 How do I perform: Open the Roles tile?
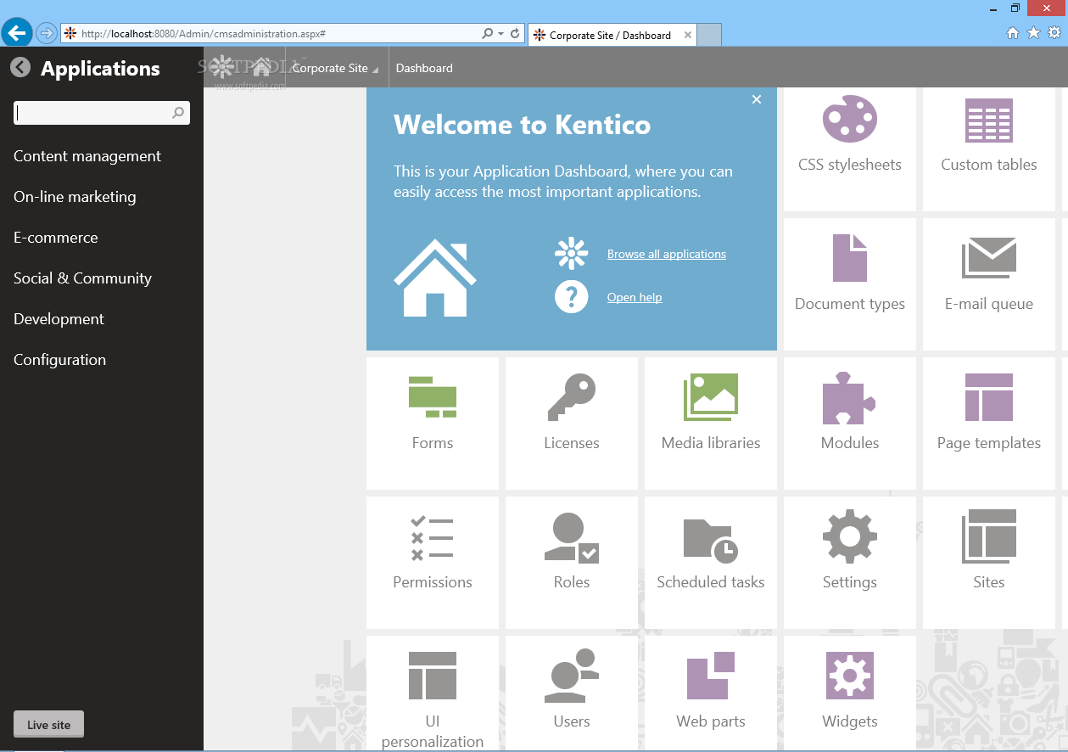pyautogui.click(x=572, y=563)
